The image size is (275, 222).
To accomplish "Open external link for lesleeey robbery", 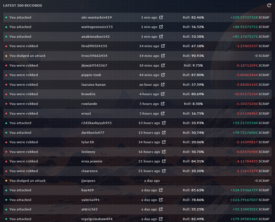I will [164, 152].
